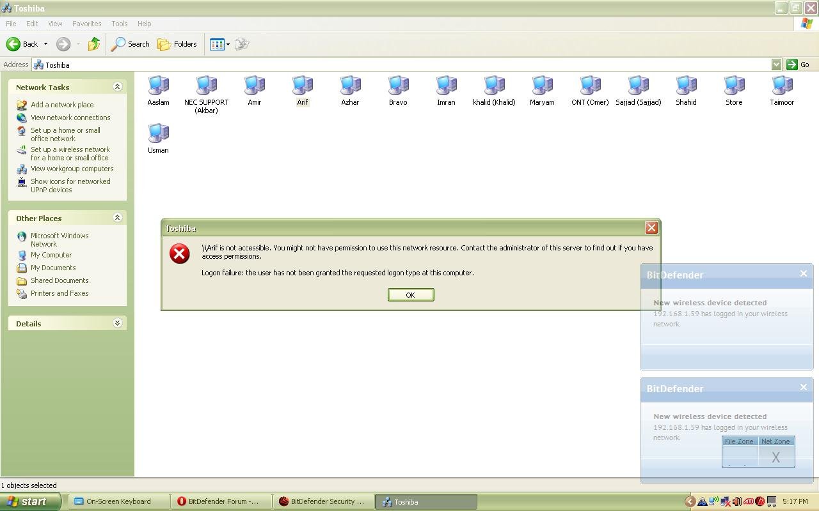Toggle the Folders pane button
The width and height of the screenshot is (819, 511).
pyautogui.click(x=177, y=44)
